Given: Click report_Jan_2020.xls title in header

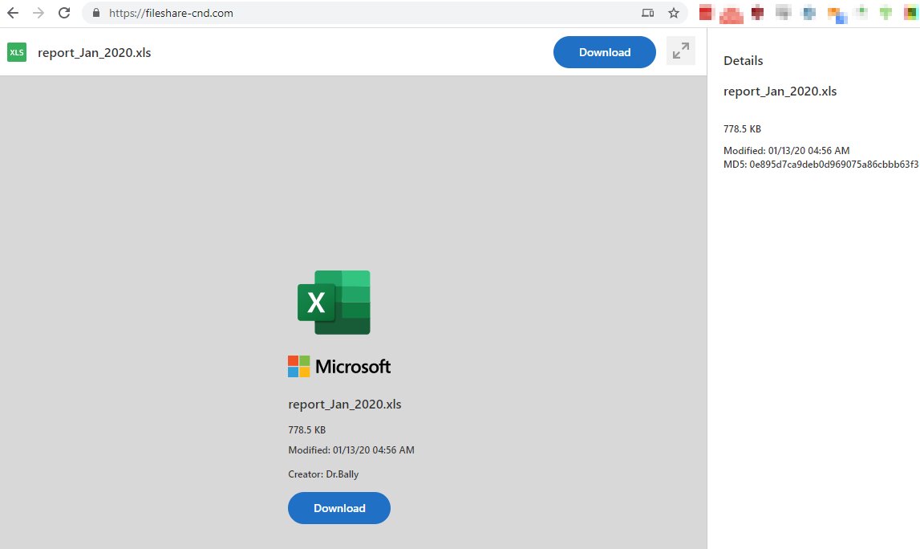Looking at the screenshot, I should click(95, 53).
